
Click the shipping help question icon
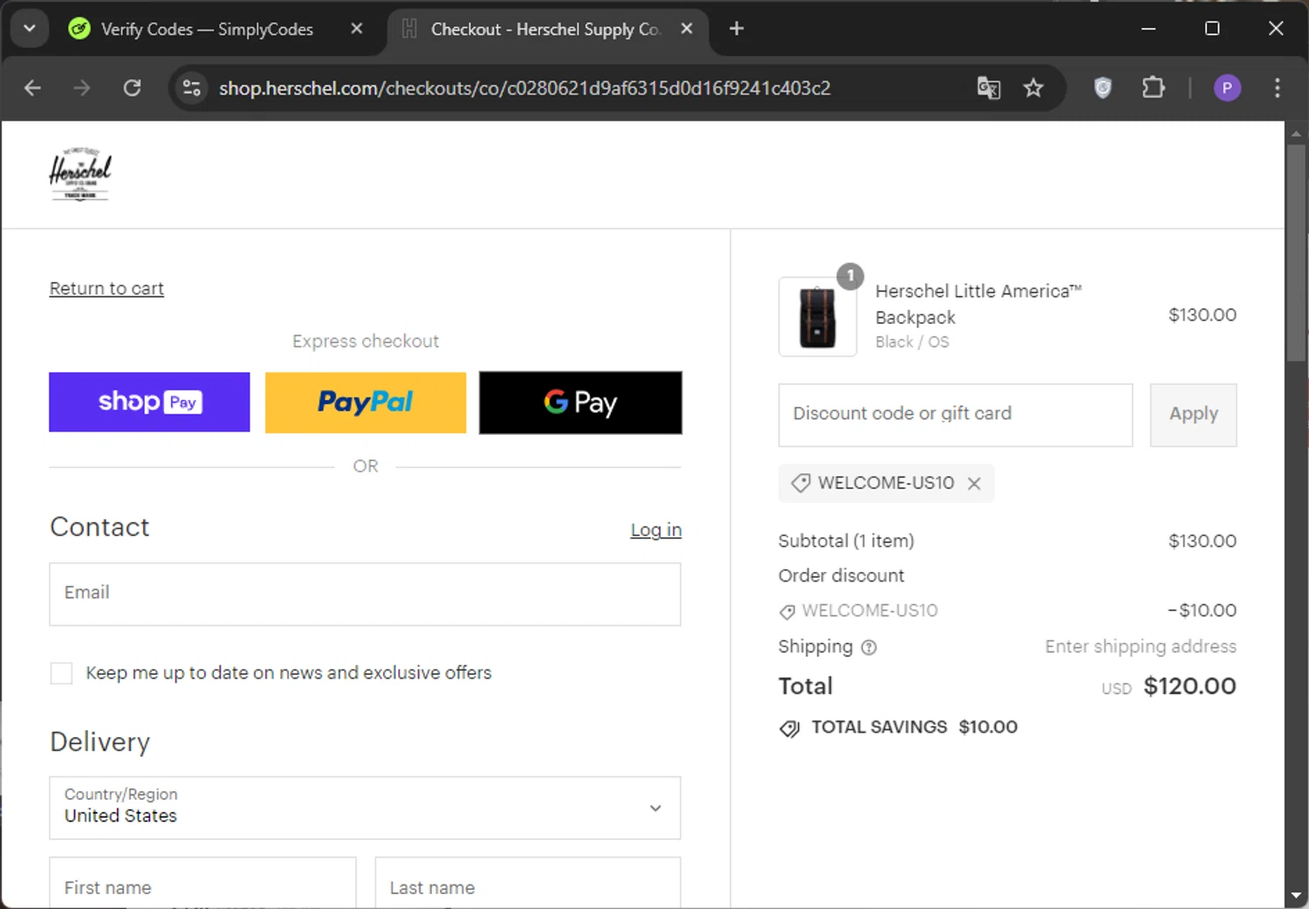point(869,648)
